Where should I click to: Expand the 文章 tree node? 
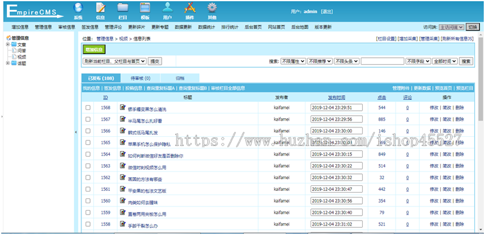[x=7, y=45]
